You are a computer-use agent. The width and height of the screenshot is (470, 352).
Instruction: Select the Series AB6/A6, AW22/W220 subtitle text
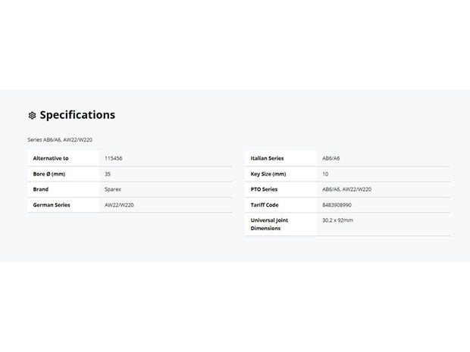click(60, 140)
